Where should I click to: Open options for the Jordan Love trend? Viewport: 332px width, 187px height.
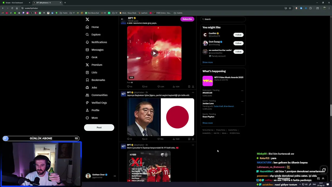(x=242, y=101)
